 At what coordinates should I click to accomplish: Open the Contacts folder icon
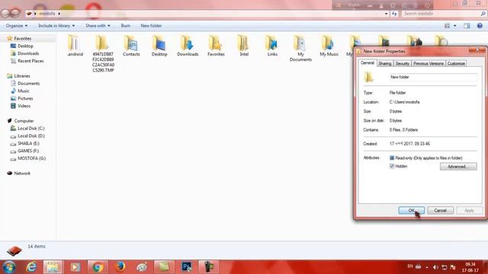click(131, 46)
